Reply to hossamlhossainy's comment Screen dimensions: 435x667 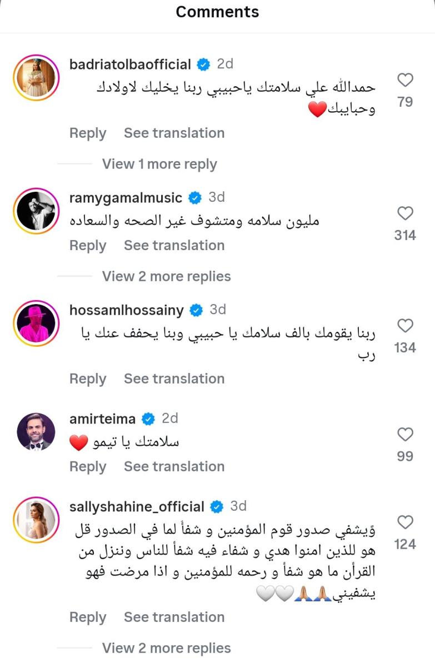tap(87, 378)
